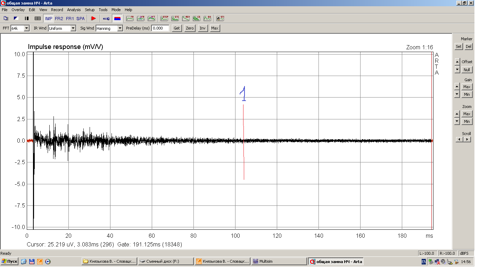Increase Gain with the up arrow
Viewport: 480px width, 270px height.
click(457, 87)
